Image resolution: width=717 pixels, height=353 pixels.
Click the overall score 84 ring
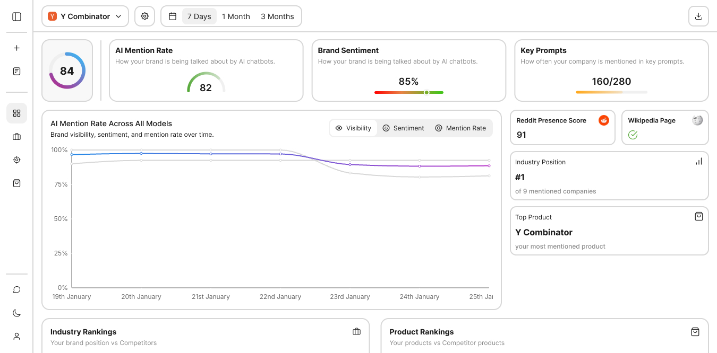tap(67, 70)
